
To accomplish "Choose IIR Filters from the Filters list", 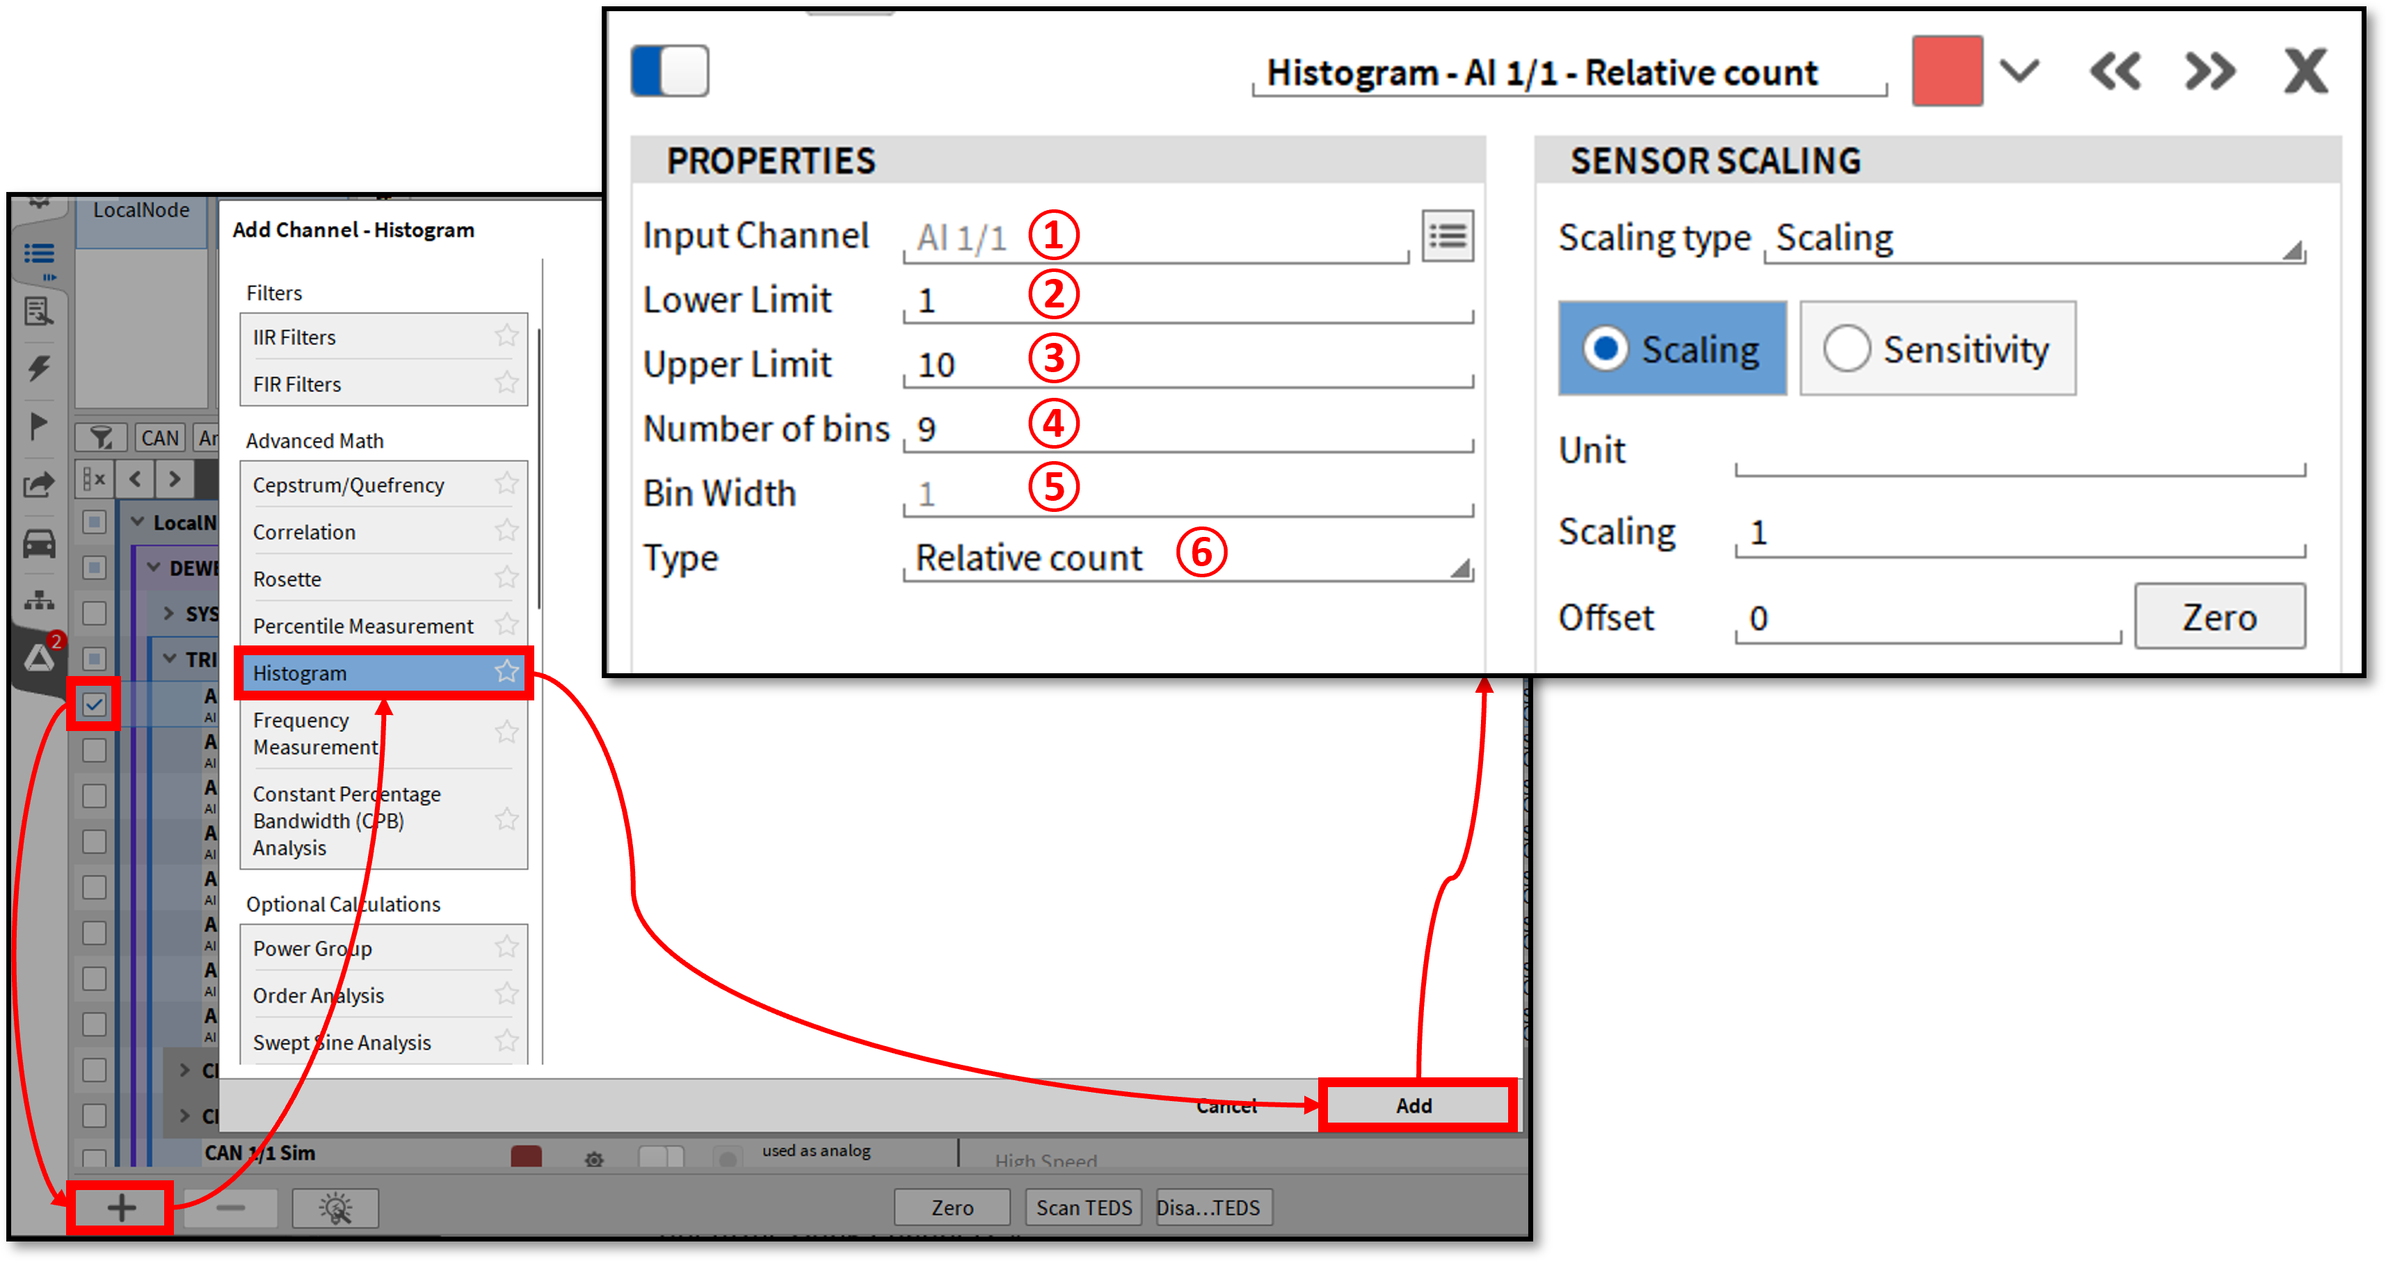I will click(294, 338).
